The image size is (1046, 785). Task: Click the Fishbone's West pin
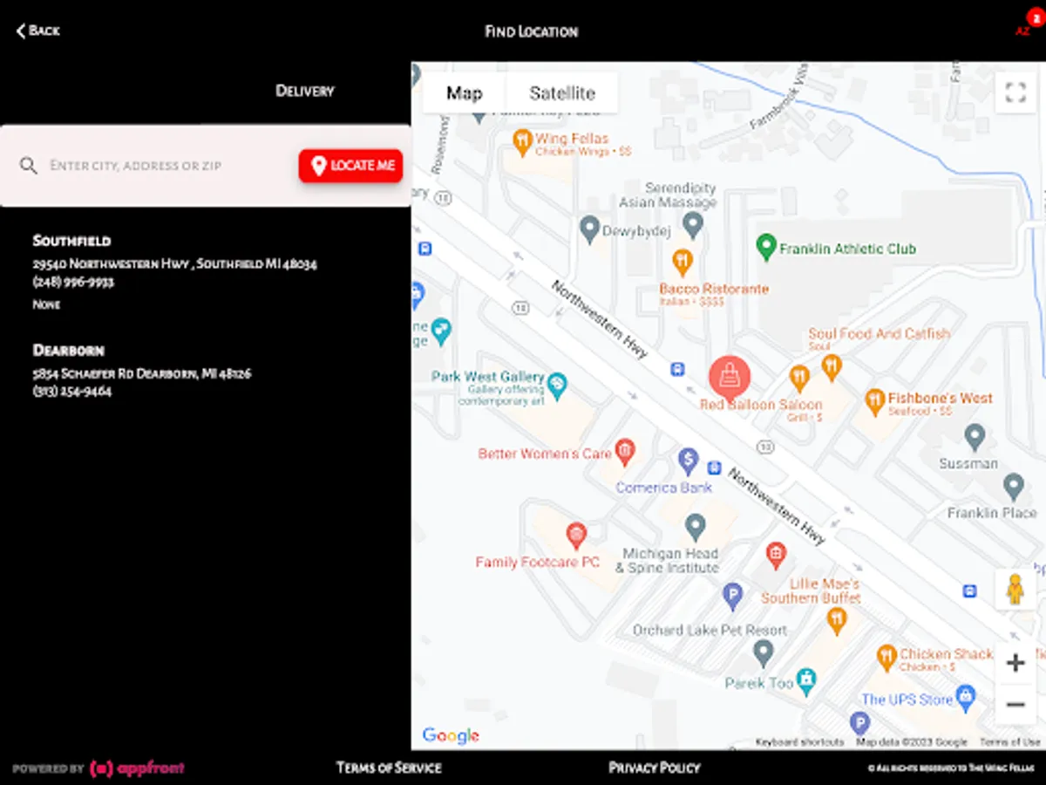[874, 401]
